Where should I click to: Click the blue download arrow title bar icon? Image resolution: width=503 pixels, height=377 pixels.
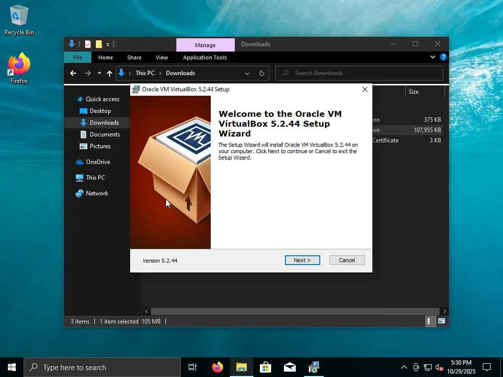pos(72,44)
